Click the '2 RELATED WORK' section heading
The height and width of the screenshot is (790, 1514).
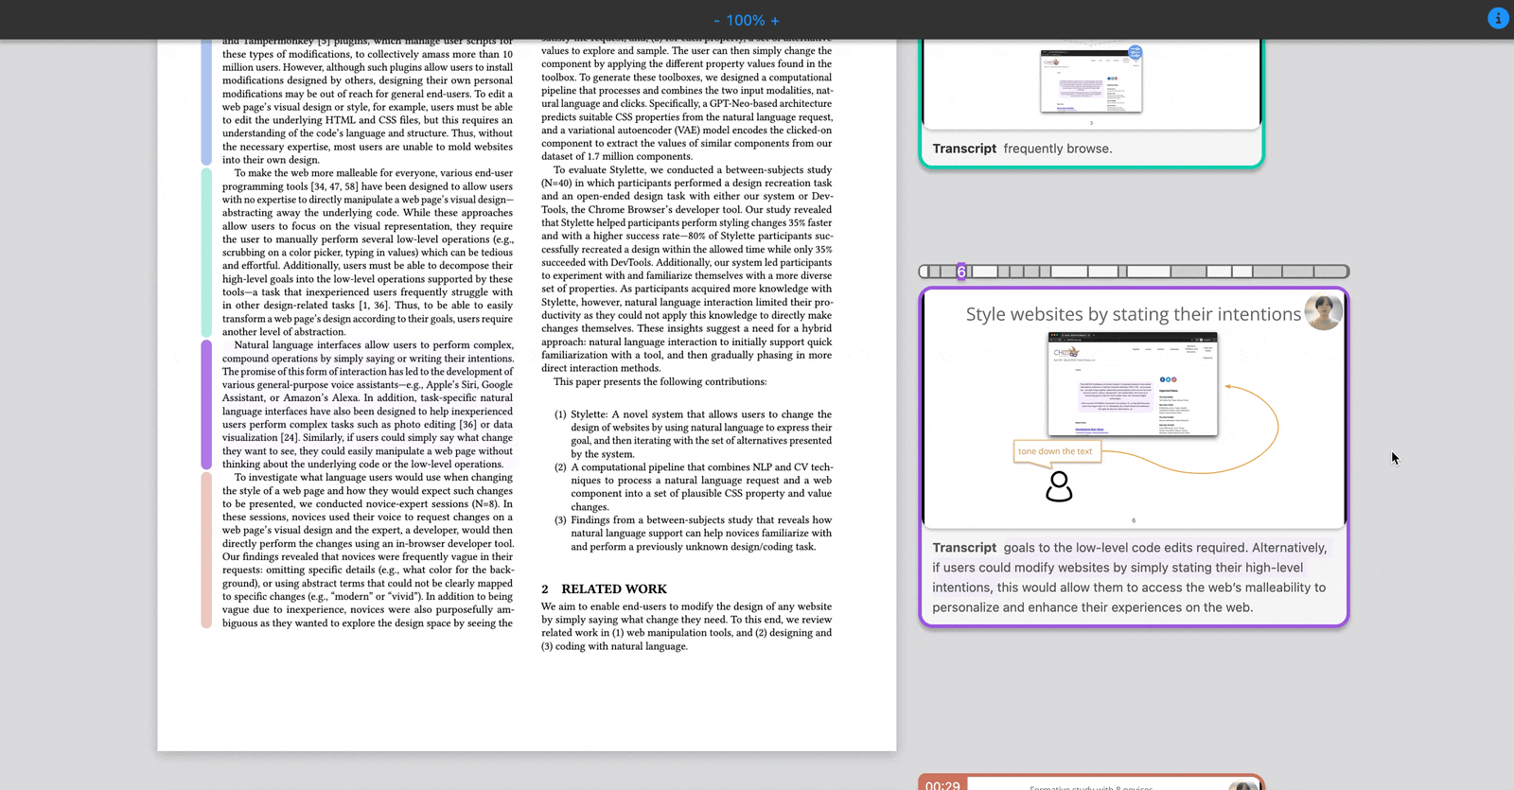[604, 588]
